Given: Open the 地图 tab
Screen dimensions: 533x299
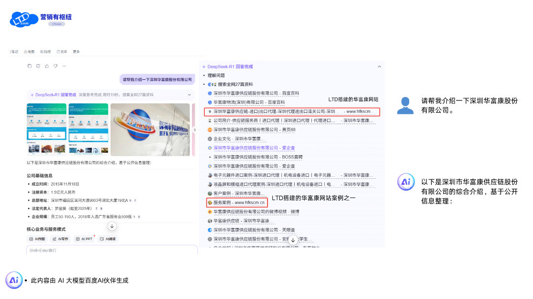Looking at the screenshot, I should [29, 52].
